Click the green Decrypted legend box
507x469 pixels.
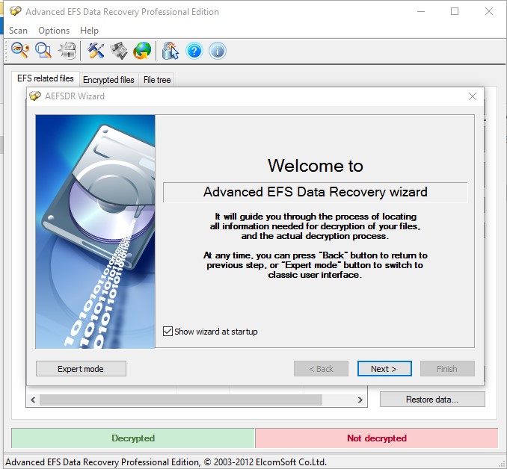(x=133, y=438)
